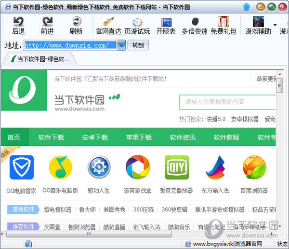Click the 东方输入法 icon
The image size is (289, 249).
(x=215, y=167)
